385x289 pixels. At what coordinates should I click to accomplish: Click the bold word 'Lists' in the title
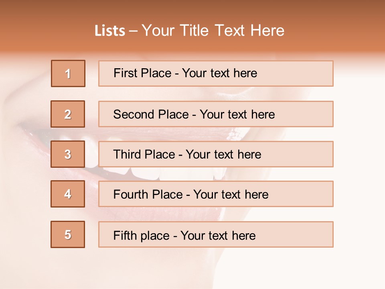(110, 31)
